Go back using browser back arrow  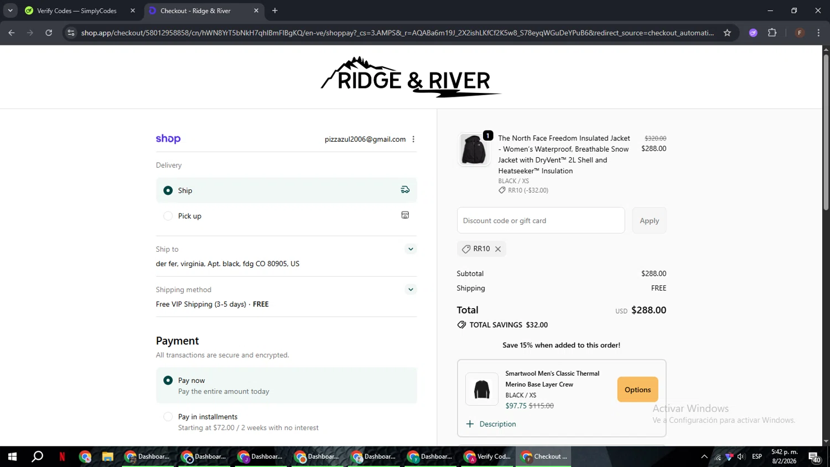pyautogui.click(x=12, y=33)
